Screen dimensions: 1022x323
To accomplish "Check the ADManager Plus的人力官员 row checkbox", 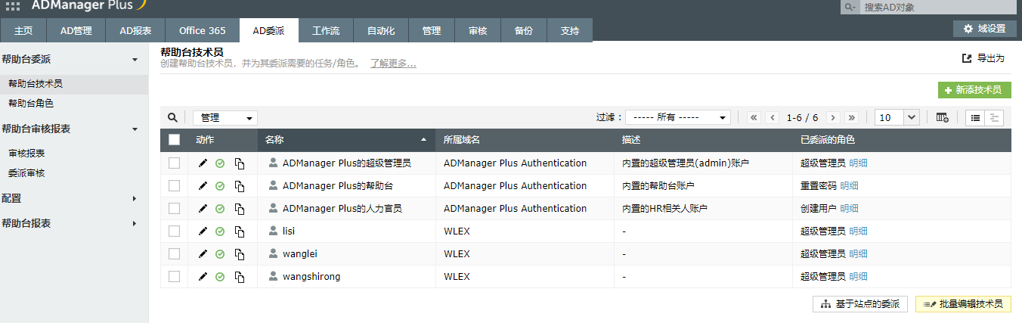I will tap(175, 208).
